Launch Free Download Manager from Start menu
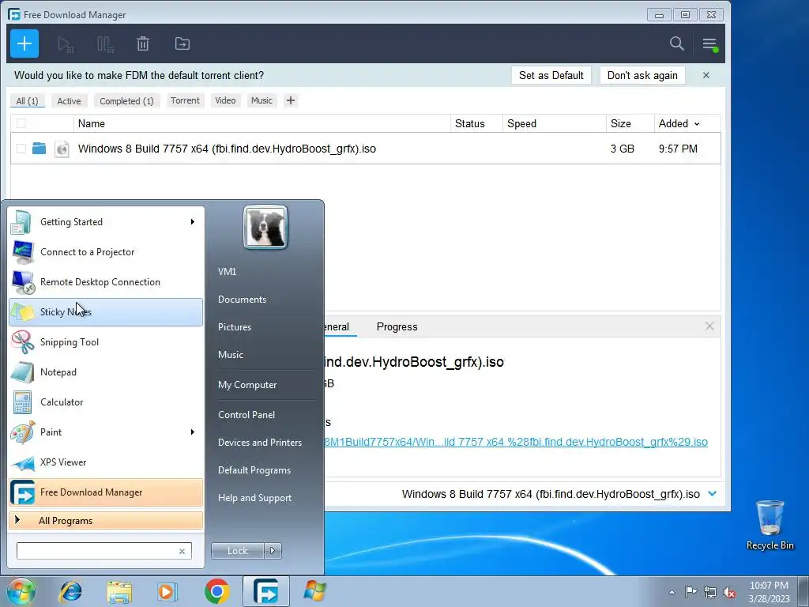 pos(106,492)
